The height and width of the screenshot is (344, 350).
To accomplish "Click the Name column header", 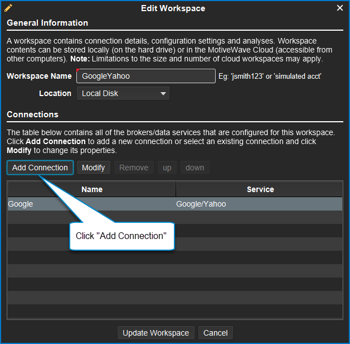I will coord(92,189).
